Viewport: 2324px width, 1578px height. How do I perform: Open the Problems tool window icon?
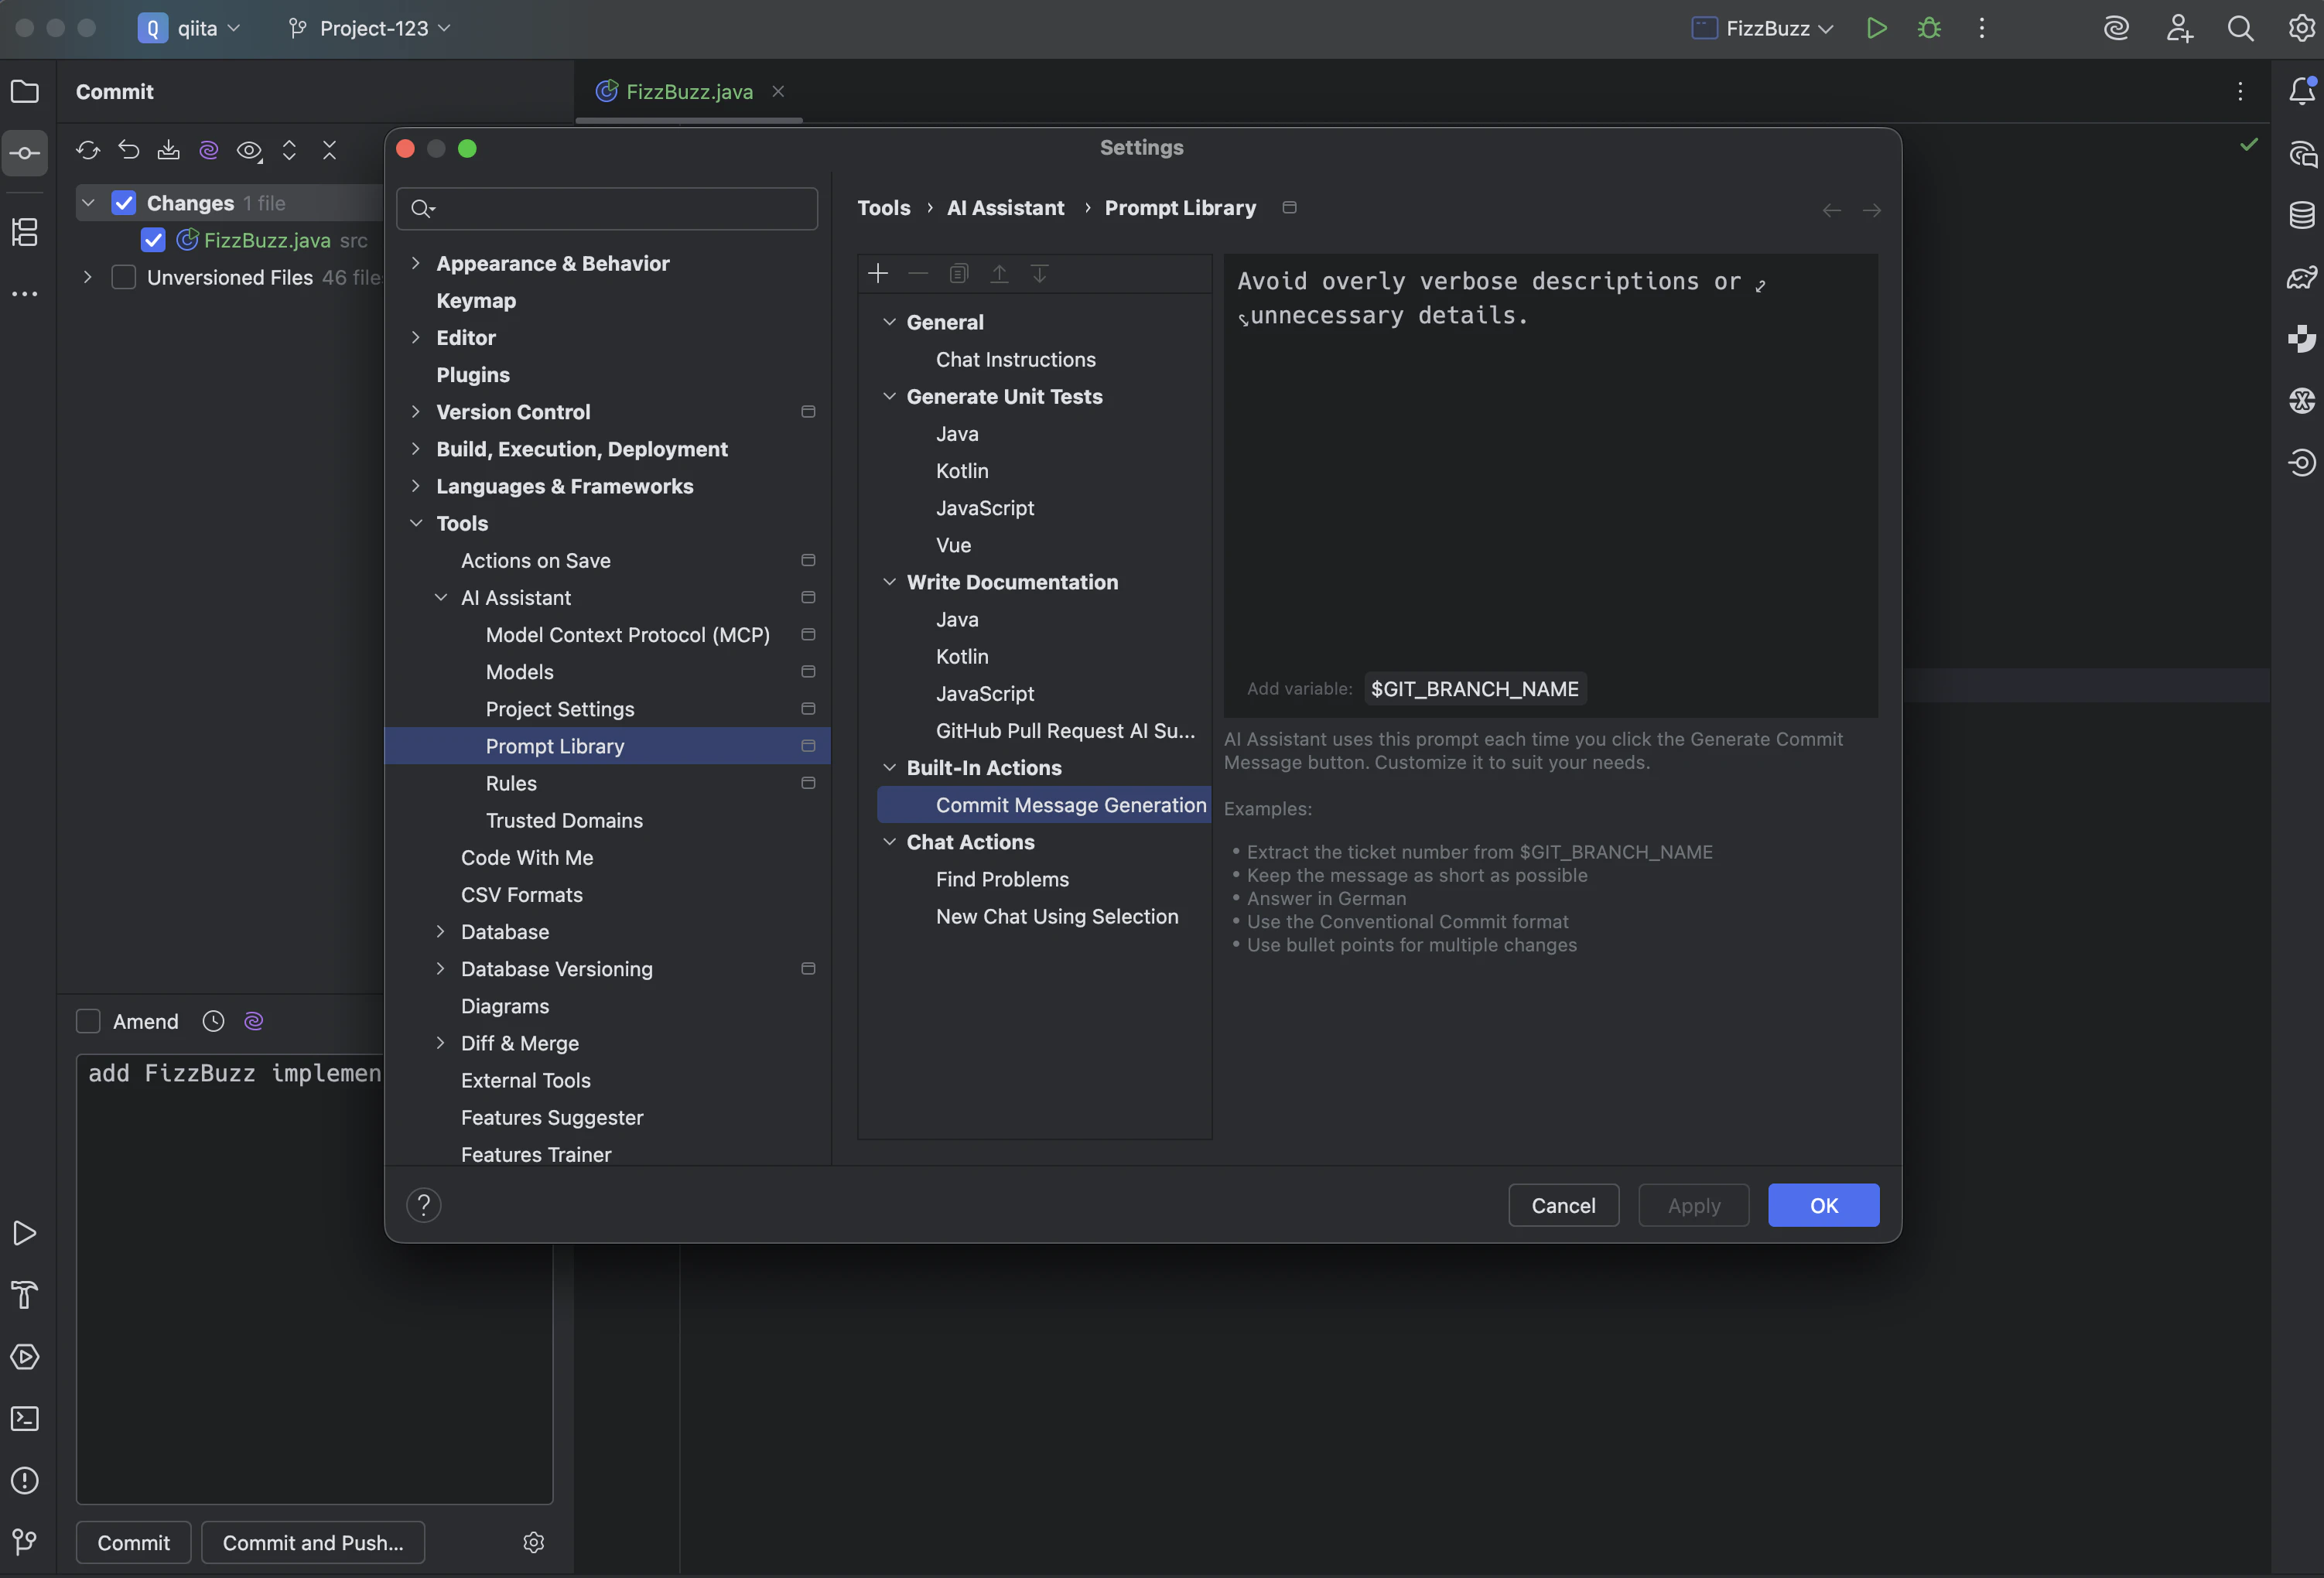(25, 1480)
